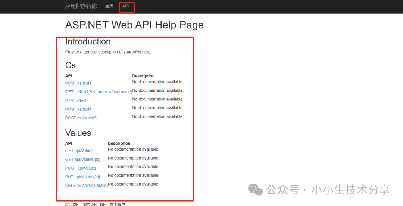Click the ASP.NET Web API Help Page title

click(134, 25)
